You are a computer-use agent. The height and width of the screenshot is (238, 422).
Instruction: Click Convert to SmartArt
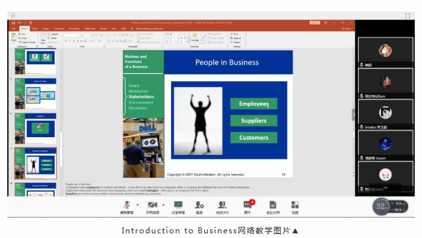(x=149, y=42)
